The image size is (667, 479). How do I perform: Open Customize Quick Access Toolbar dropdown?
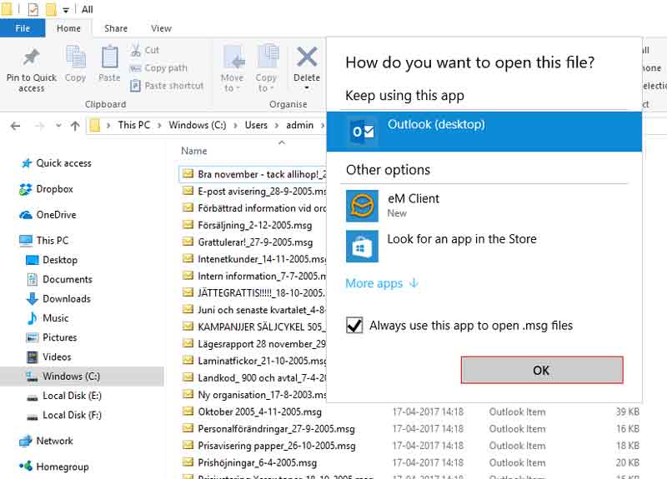(x=66, y=10)
